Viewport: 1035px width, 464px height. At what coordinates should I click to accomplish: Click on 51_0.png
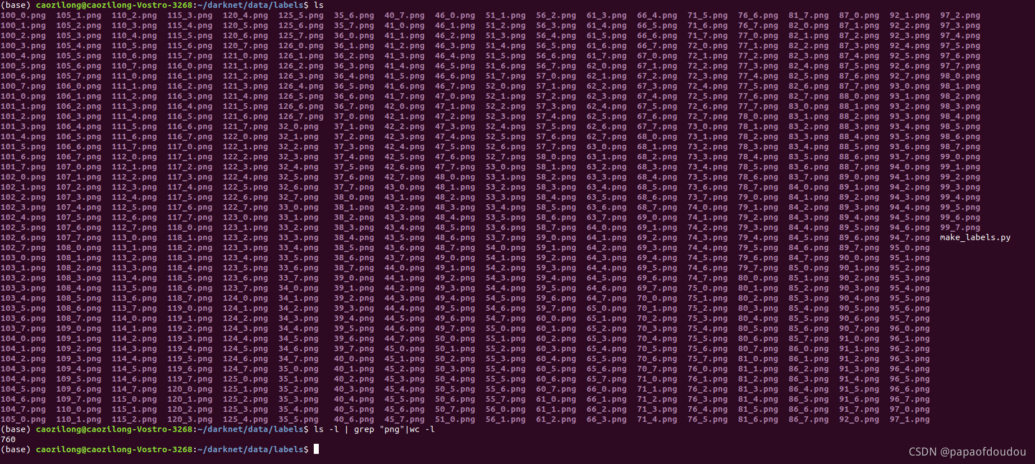pos(455,419)
